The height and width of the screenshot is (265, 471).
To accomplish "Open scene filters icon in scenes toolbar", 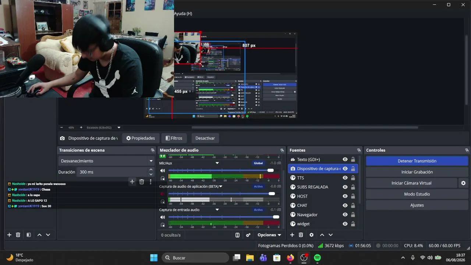I will (29, 235).
